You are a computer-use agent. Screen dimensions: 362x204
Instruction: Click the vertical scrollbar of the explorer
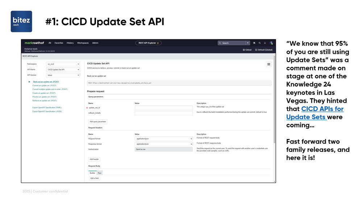[x=274, y=99]
